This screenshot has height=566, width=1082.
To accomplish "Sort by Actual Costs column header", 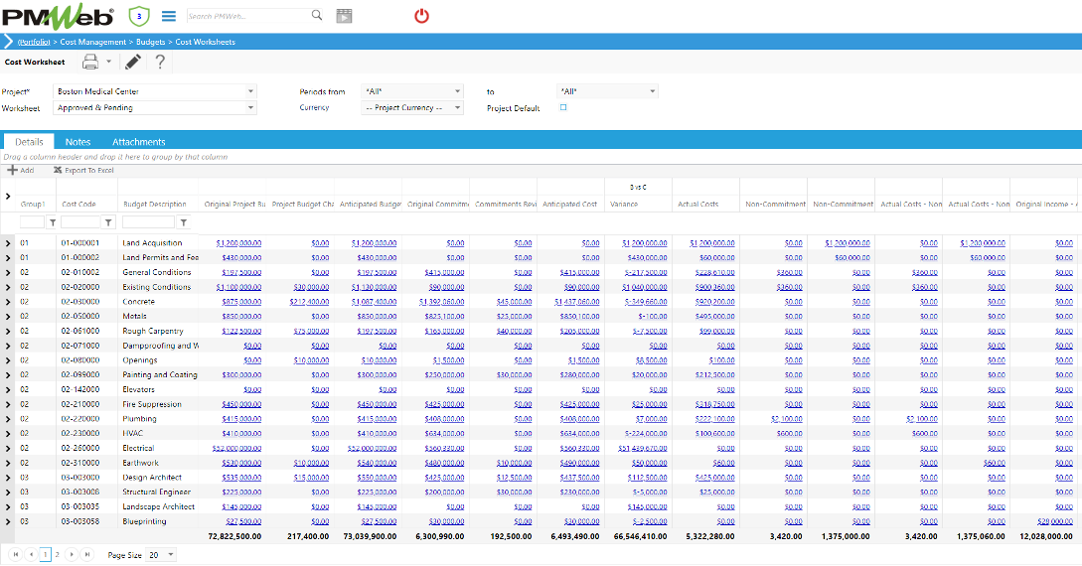I will click(x=698, y=205).
